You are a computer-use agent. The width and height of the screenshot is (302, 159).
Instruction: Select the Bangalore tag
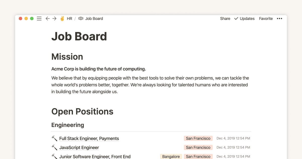[171, 156]
